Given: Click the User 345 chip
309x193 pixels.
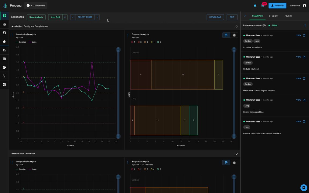Looking at the screenshot, I should point(55,17).
